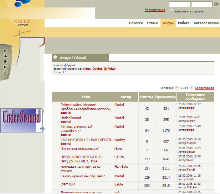Viewport: 220px width, 194px height.
Task: Open the ОФФТОП forum topic
Action: [68, 184]
